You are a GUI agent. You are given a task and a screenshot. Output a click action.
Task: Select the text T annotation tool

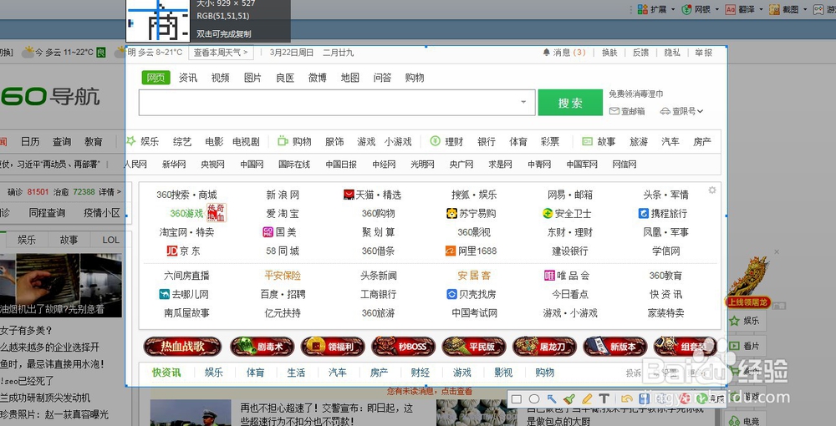point(604,398)
